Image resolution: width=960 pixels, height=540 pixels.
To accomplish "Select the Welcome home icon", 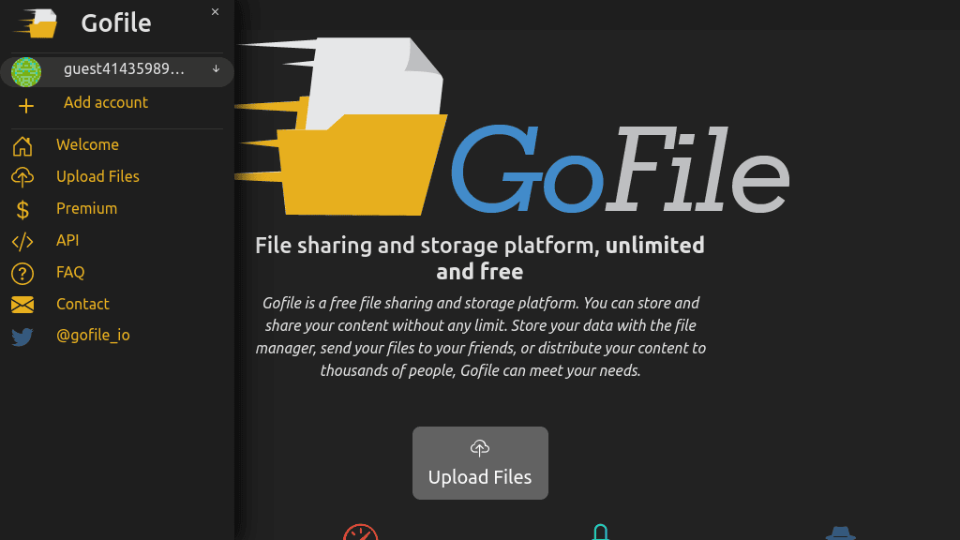I will point(22,144).
